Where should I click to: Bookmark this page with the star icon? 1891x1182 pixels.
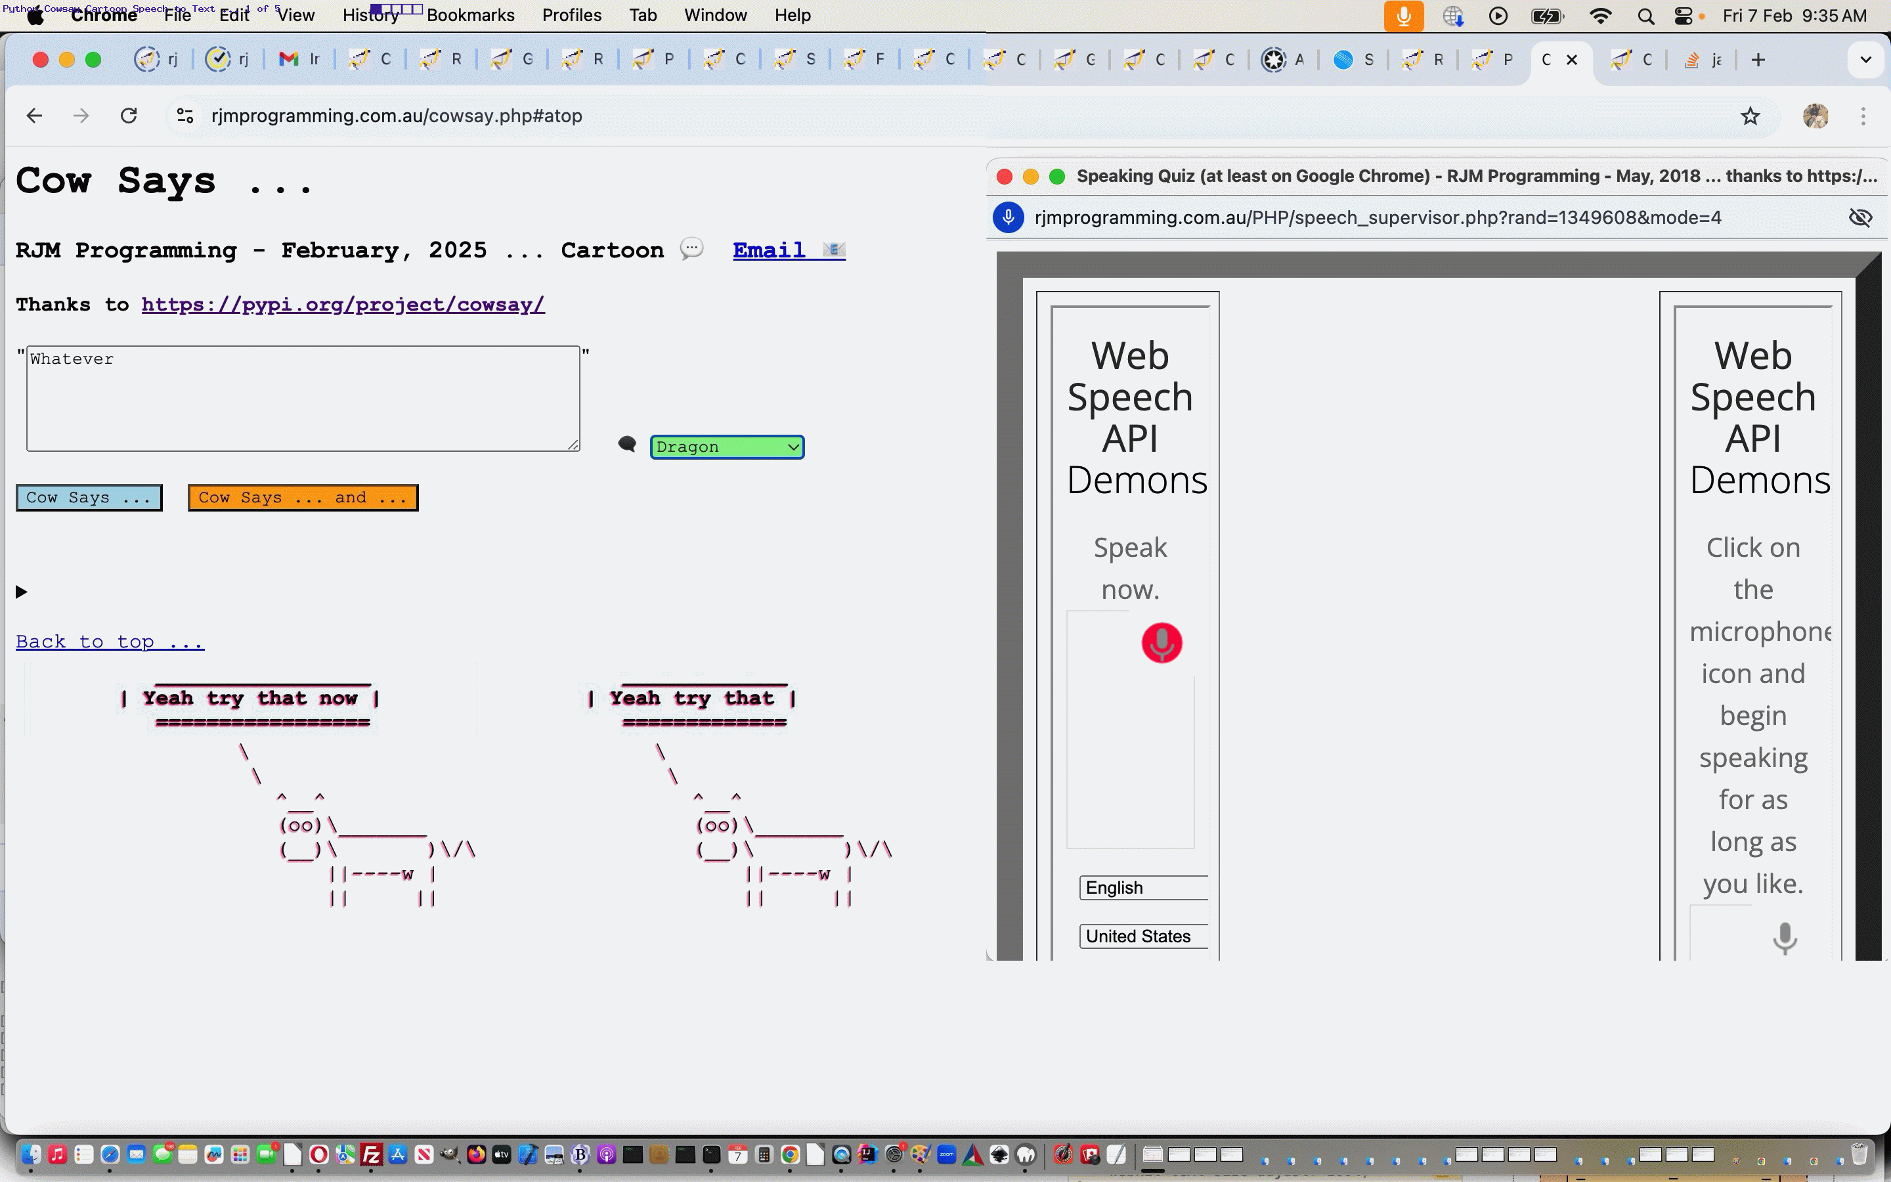click(x=1750, y=116)
